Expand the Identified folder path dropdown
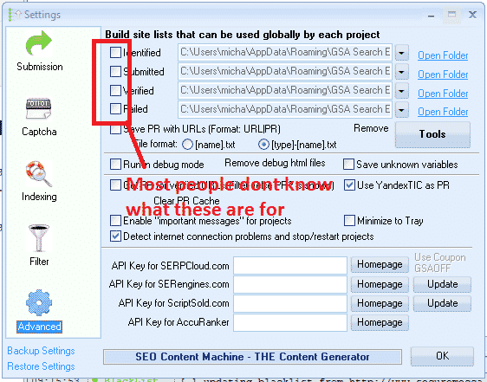 click(401, 53)
